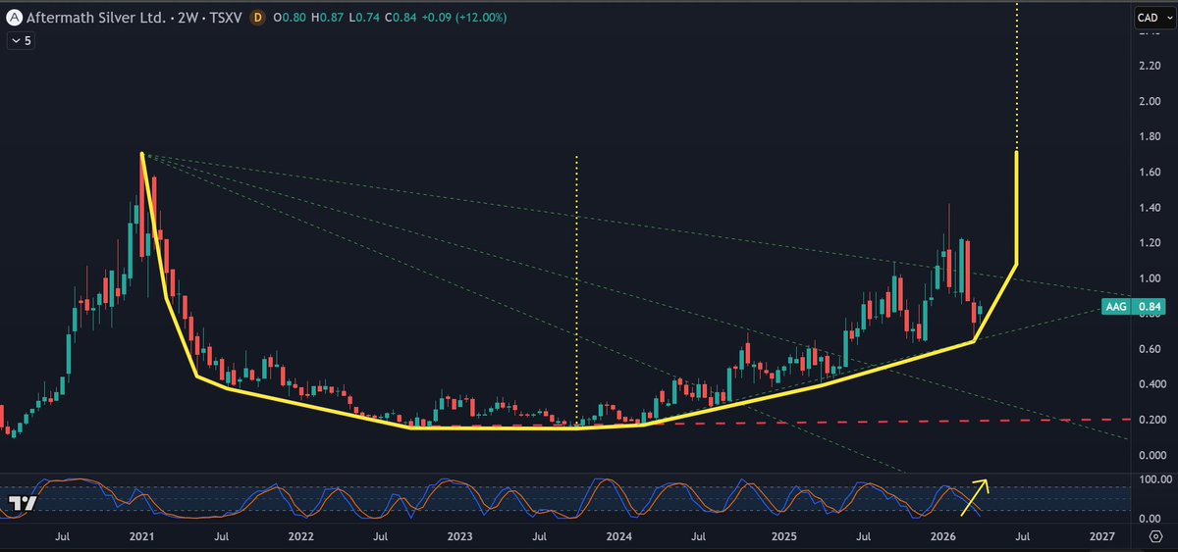Click the 0.60 price scale value
Image resolution: width=1178 pixels, height=552 pixels.
point(1151,349)
